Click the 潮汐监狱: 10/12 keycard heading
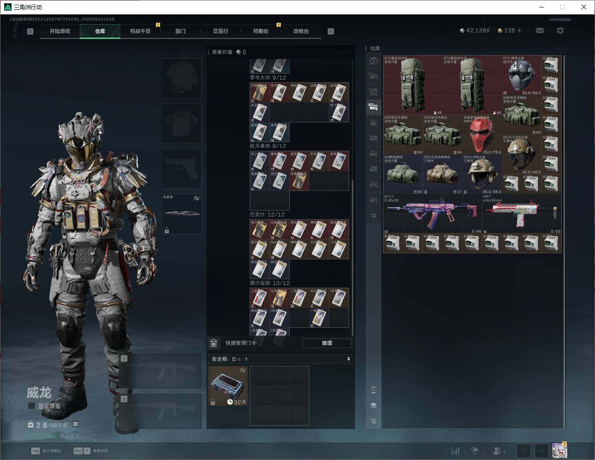The width and height of the screenshot is (595, 460). click(270, 283)
